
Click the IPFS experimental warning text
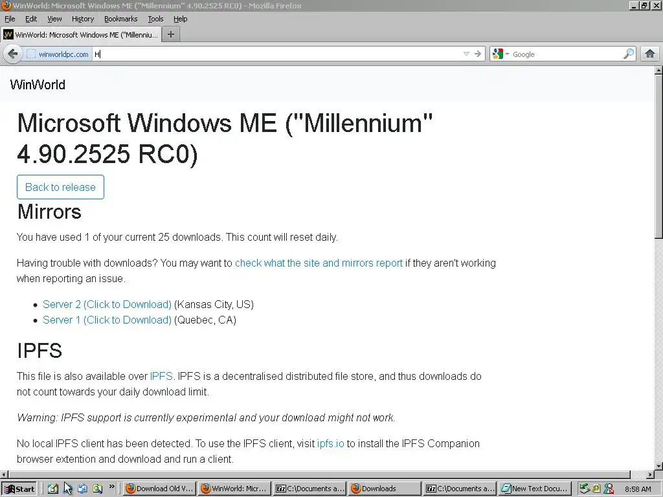click(206, 417)
